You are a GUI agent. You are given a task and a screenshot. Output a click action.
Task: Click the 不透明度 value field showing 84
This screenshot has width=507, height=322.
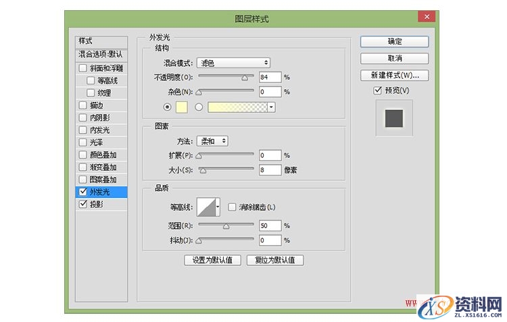click(270, 77)
